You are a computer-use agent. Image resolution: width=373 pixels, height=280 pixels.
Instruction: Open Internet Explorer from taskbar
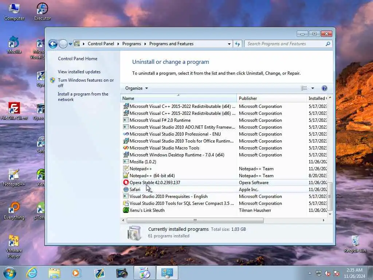pos(32,273)
